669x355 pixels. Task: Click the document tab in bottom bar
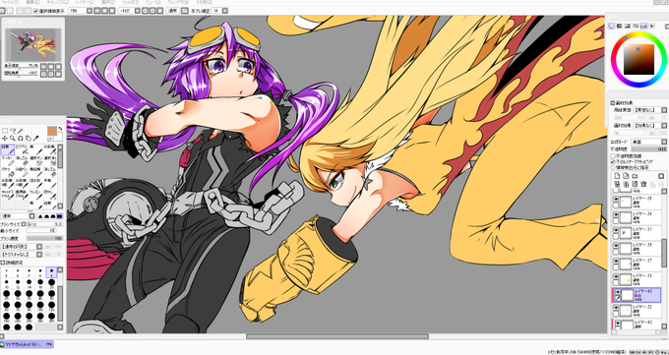[x=27, y=344]
